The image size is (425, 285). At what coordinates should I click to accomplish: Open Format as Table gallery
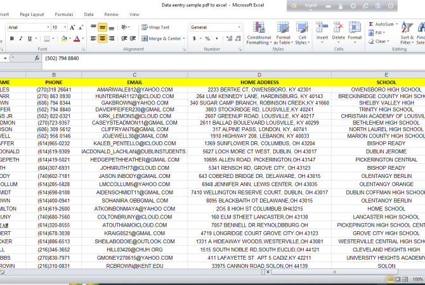point(284,33)
